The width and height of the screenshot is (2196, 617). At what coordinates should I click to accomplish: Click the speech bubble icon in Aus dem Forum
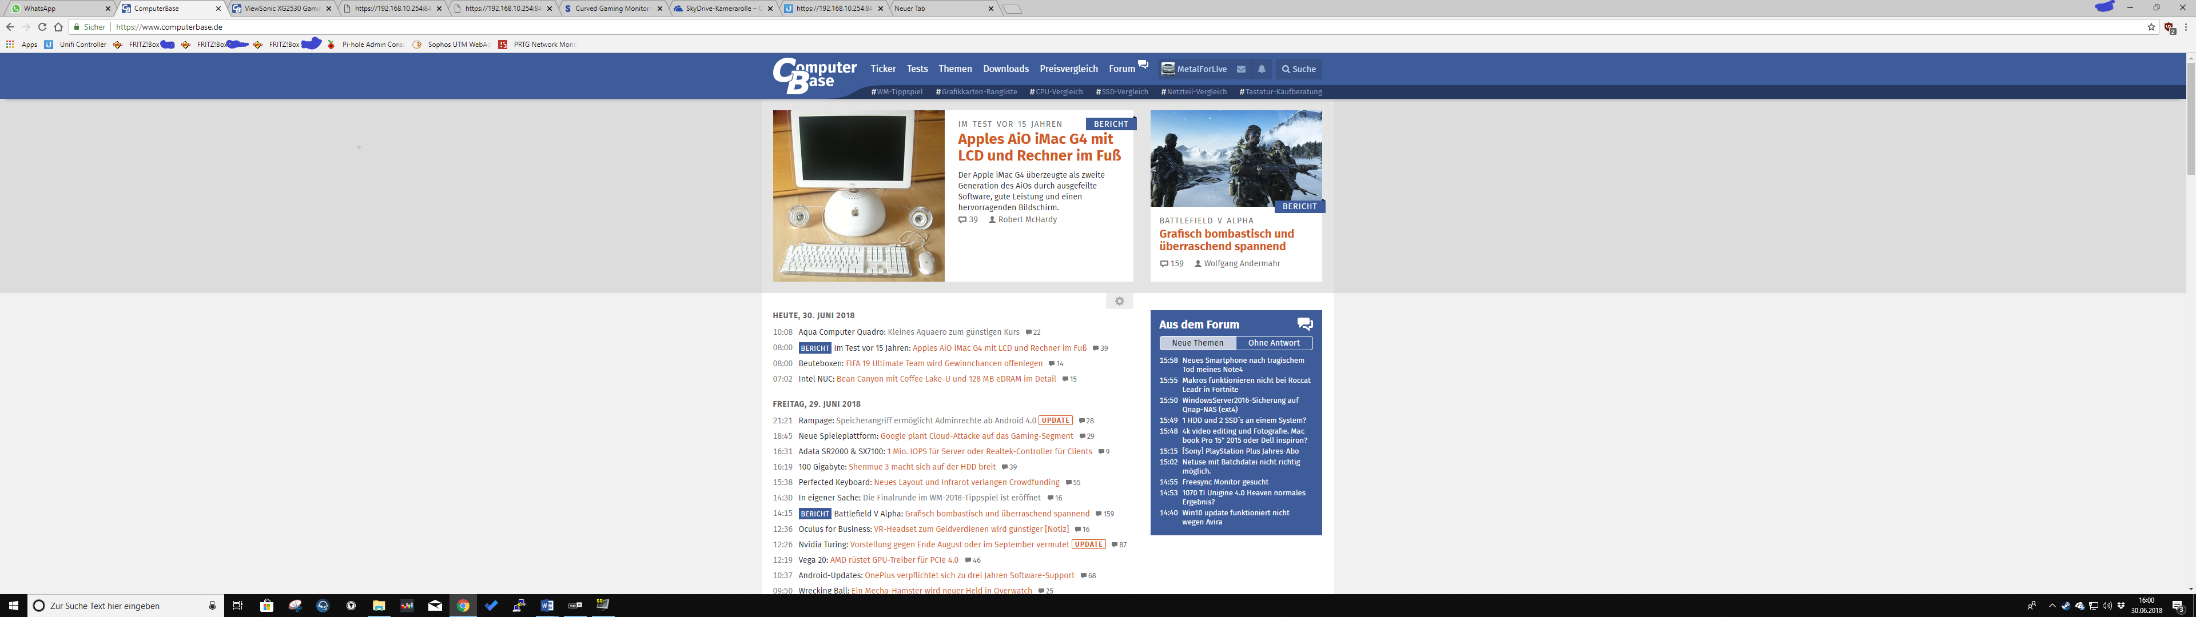click(1304, 324)
